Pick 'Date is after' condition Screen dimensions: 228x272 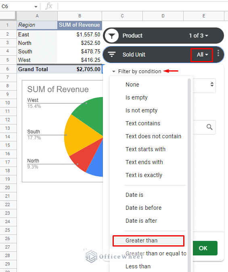[141, 221]
